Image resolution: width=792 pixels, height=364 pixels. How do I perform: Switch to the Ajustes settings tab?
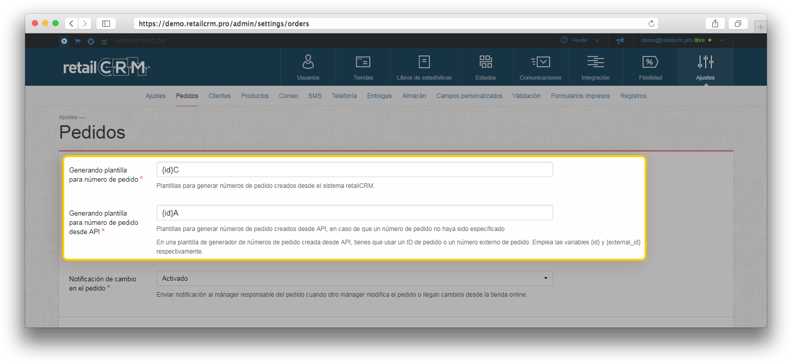tap(156, 96)
